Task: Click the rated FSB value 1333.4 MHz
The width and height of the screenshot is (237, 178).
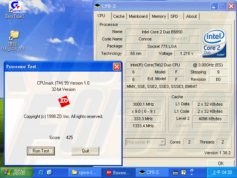Action: pos(143,126)
